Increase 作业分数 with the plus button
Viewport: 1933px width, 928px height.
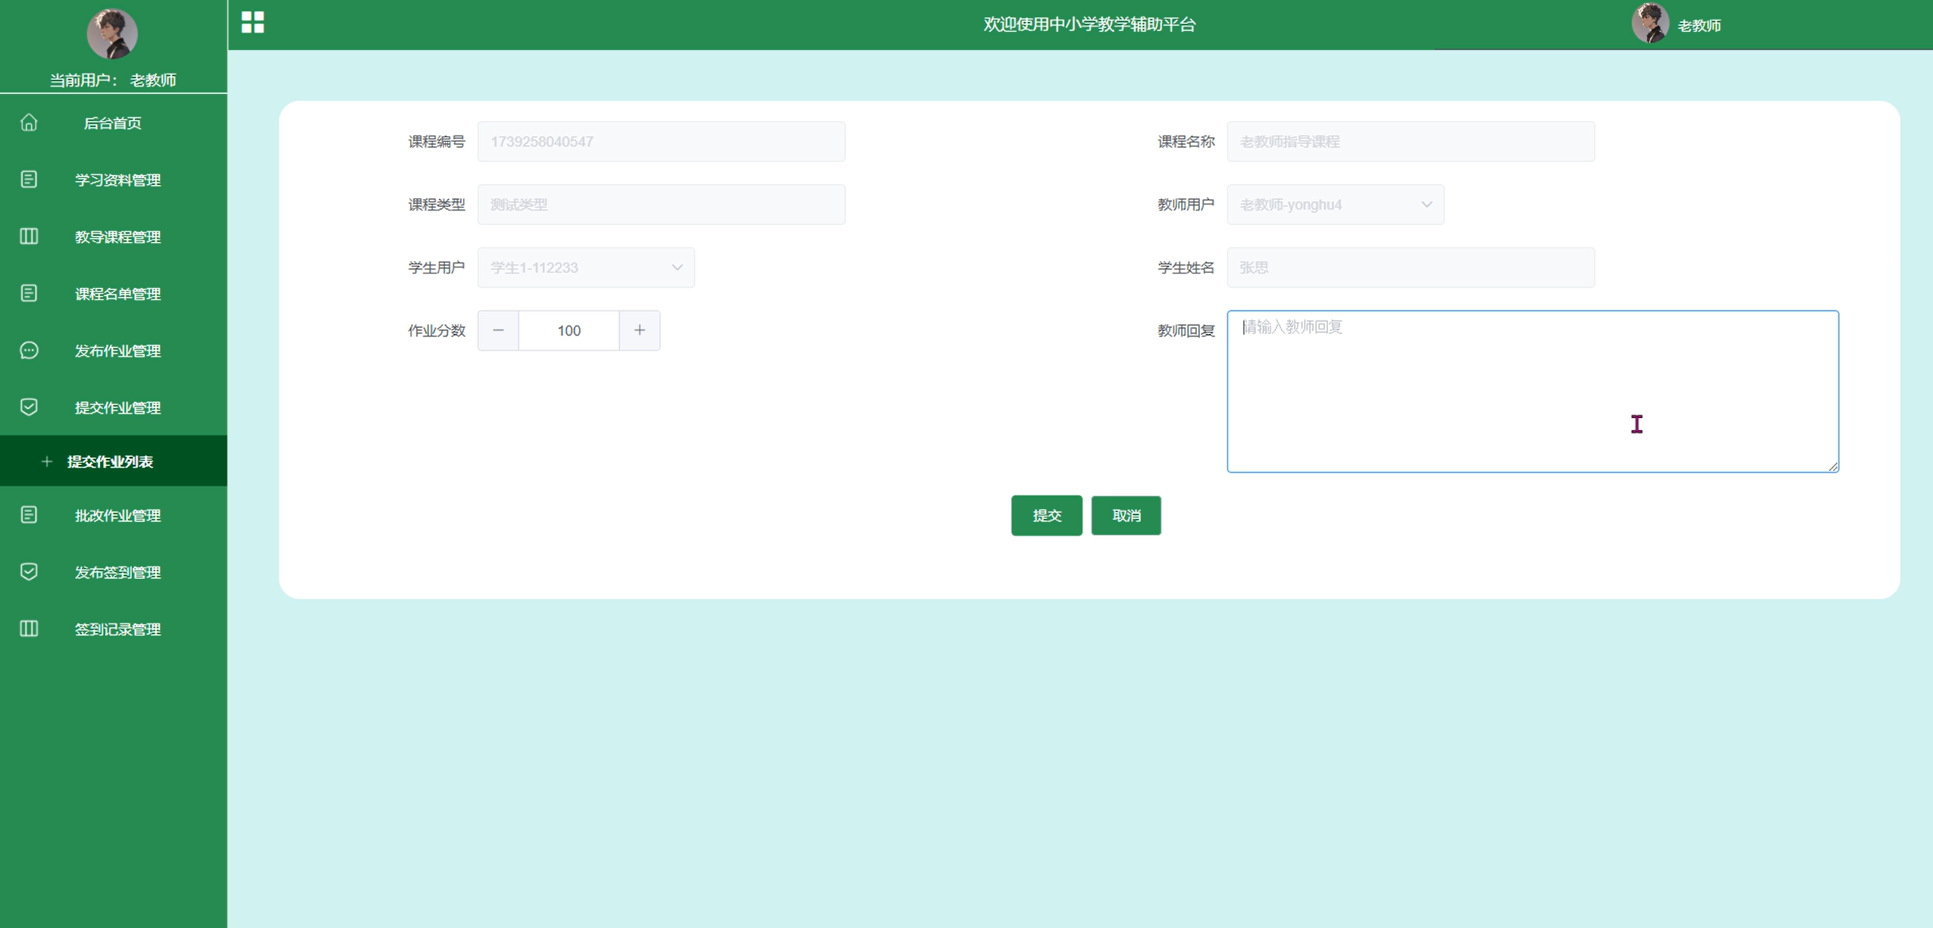[640, 330]
